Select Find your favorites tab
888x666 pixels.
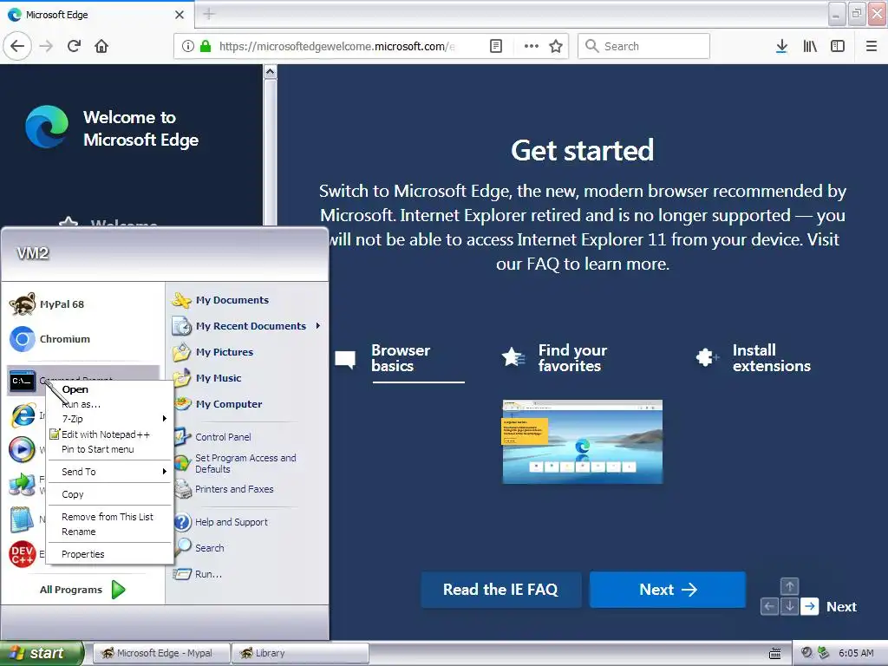pos(554,358)
